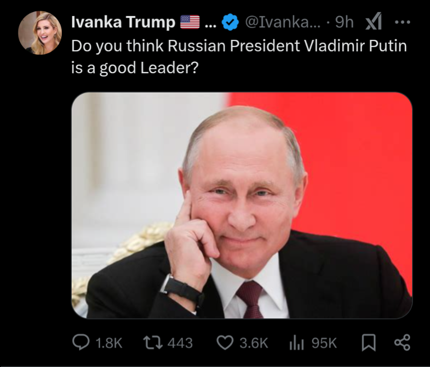Click the 1.8K replies count
The height and width of the screenshot is (367, 430).
[x=108, y=343]
